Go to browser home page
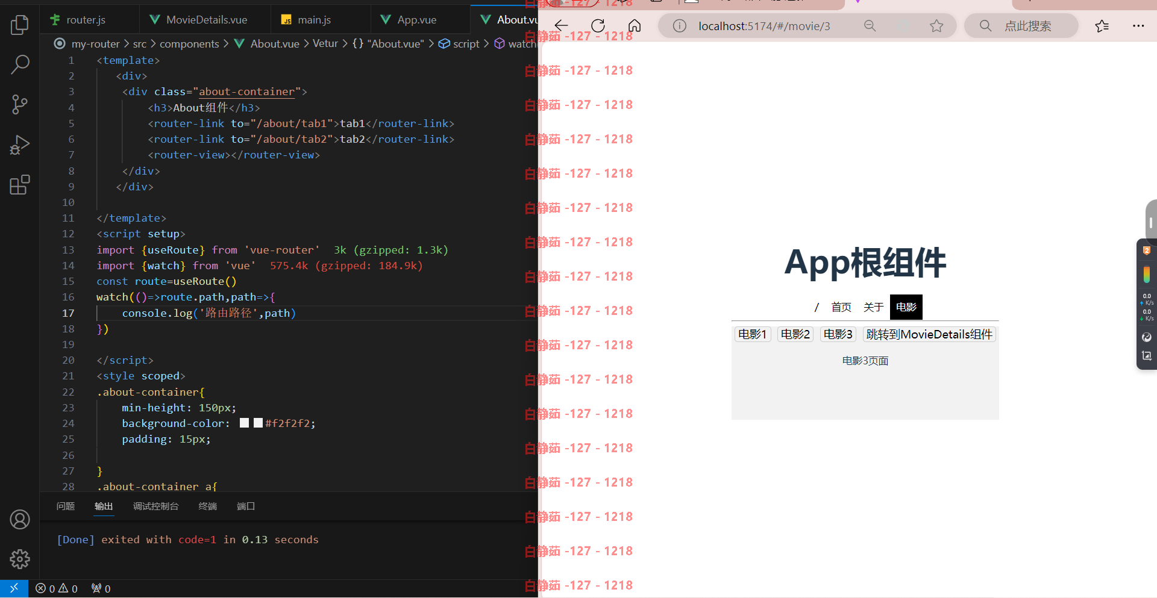The image size is (1157, 598). coord(635,26)
